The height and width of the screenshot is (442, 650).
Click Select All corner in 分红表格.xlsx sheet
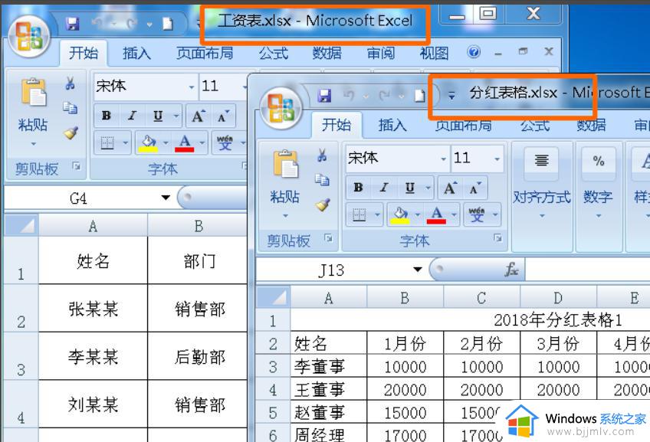(x=273, y=297)
